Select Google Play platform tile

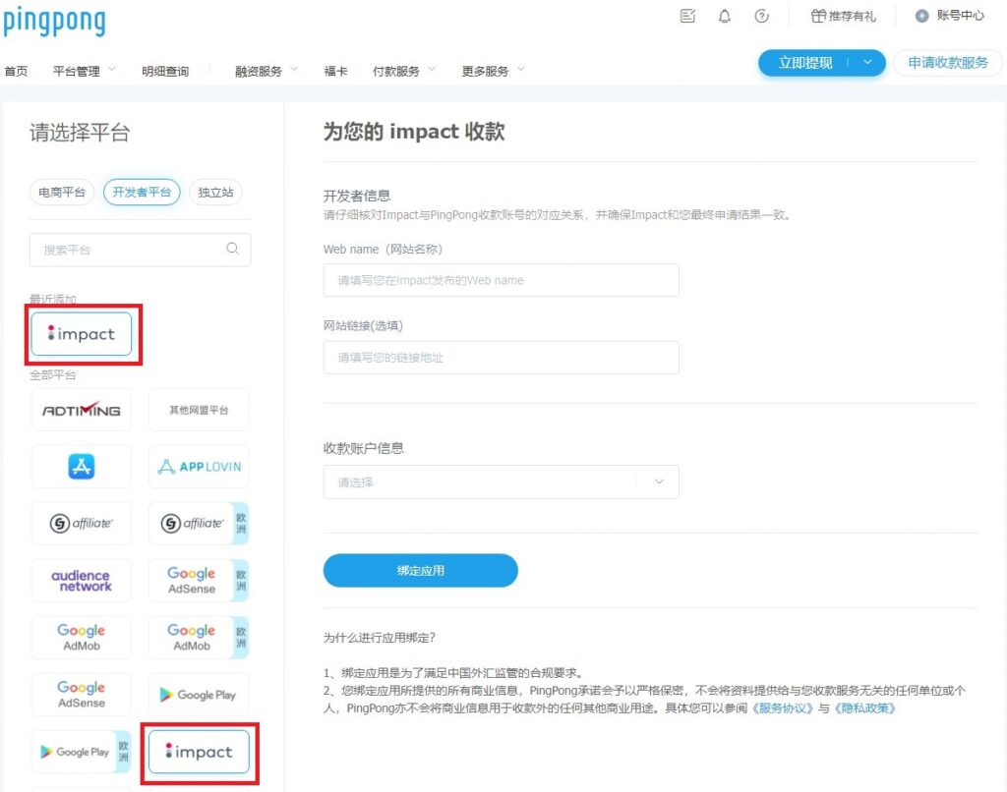point(199,695)
